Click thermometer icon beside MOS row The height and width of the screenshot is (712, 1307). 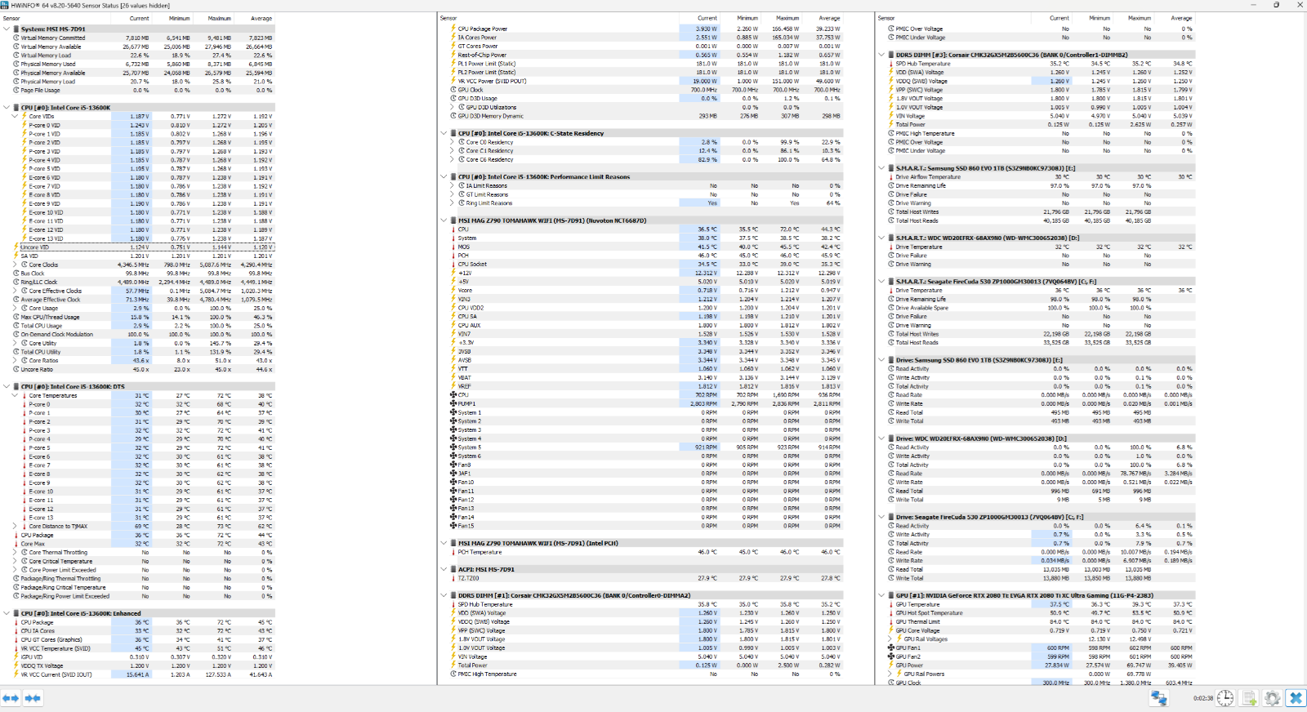453,247
